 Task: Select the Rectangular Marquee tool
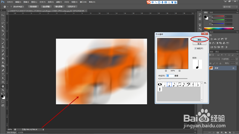[x=3, y=19]
